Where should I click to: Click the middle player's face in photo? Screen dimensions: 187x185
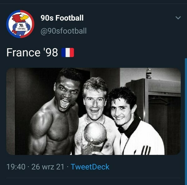pos(95,101)
